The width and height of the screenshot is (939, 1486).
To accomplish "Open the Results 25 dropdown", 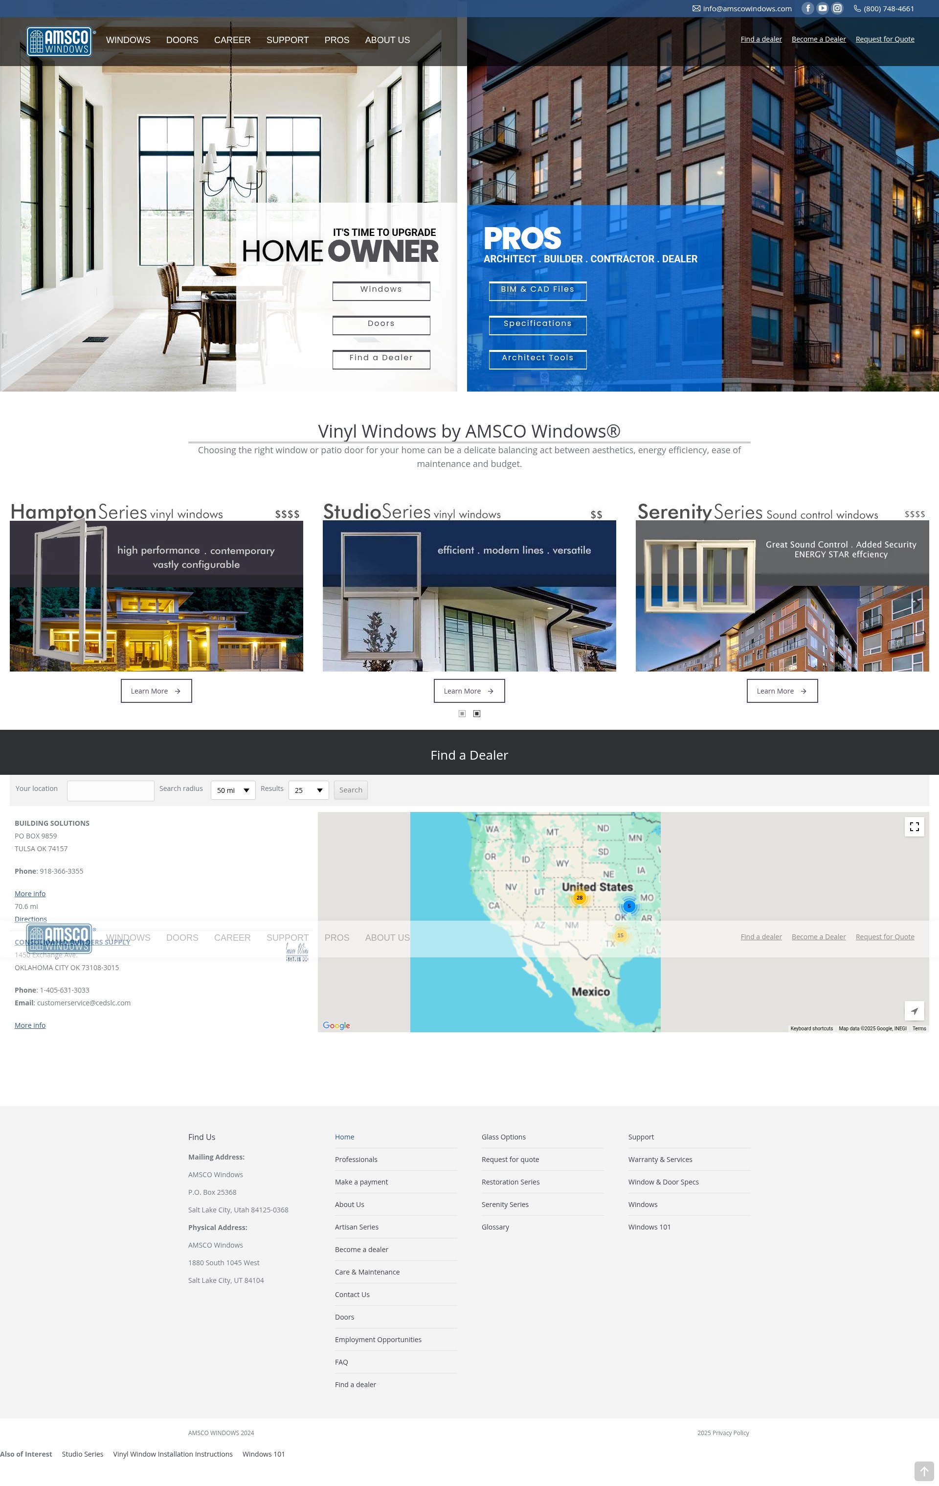I will coord(308,790).
